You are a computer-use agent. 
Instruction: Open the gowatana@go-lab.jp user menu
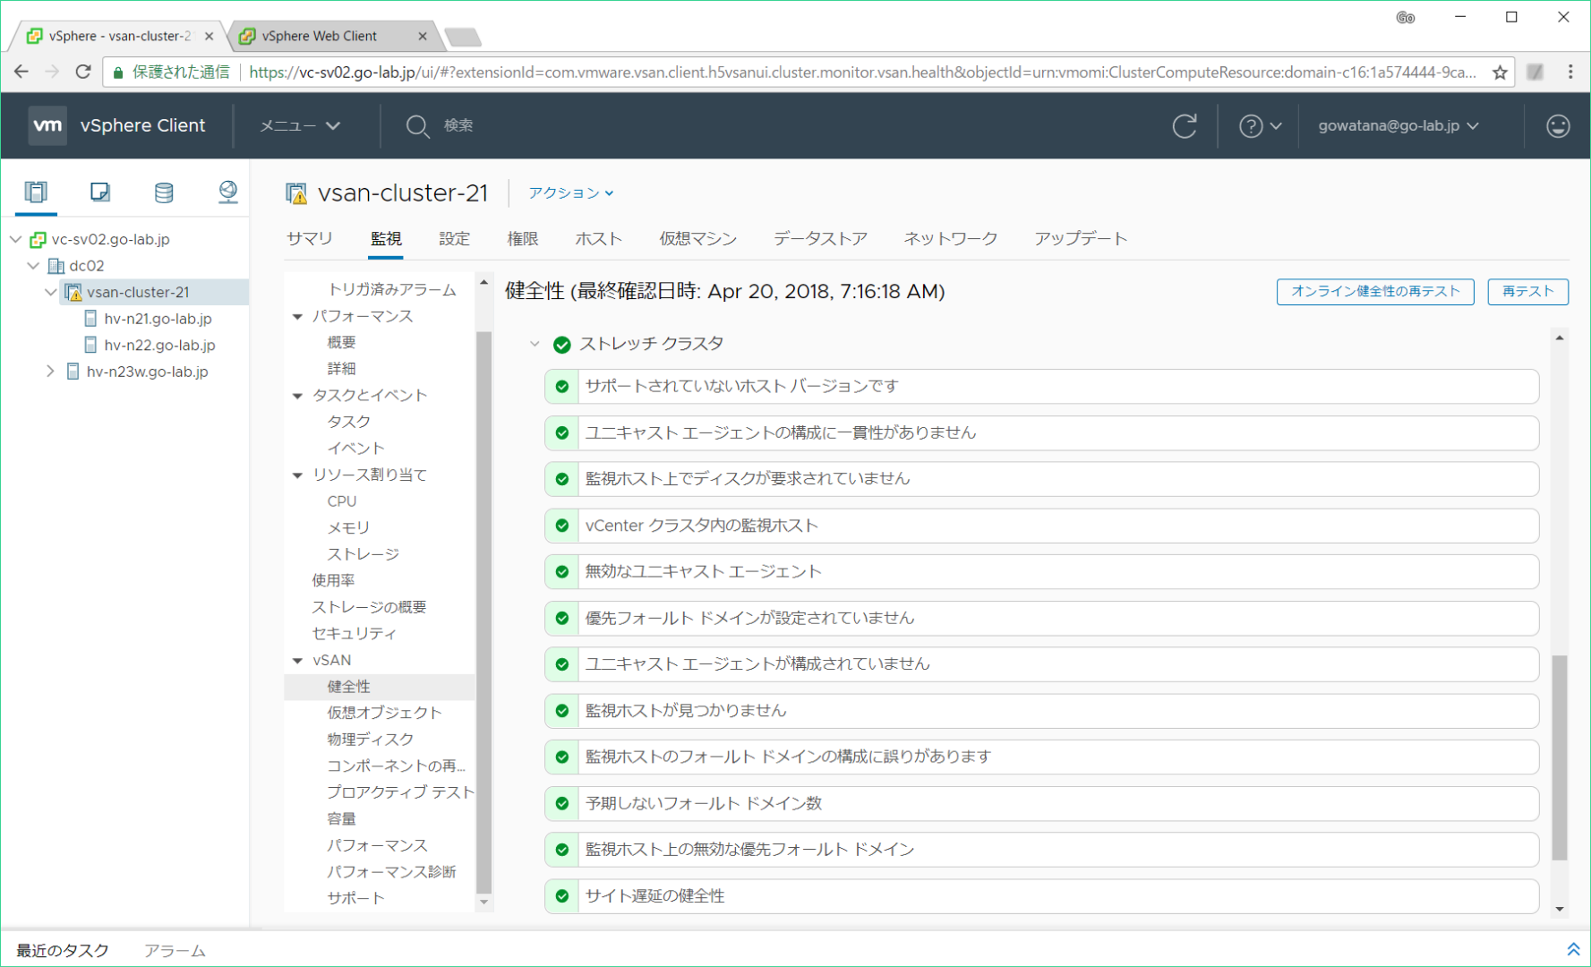[1398, 126]
